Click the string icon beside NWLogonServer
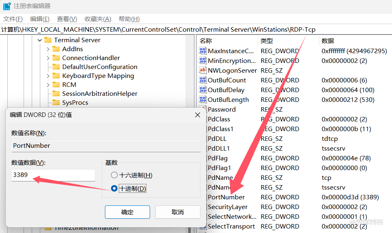The width and height of the screenshot is (392, 233). click(x=203, y=71)
